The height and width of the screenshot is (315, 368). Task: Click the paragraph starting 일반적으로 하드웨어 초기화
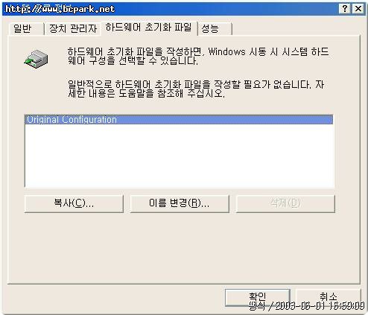[196, 89]
